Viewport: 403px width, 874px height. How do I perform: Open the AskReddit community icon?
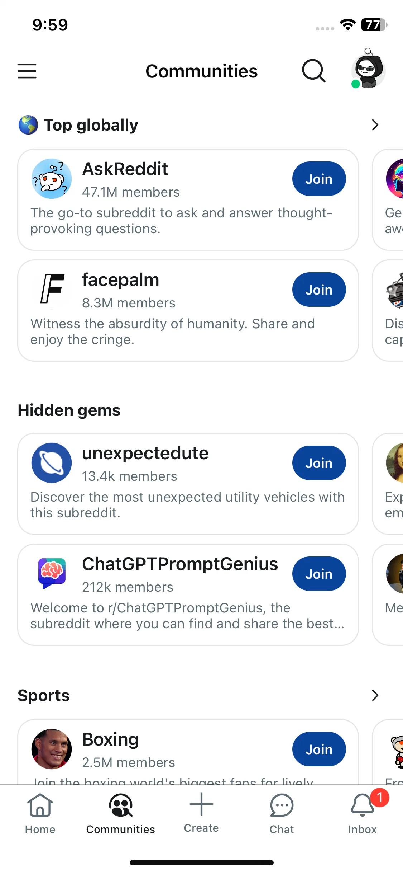[52, 179]
